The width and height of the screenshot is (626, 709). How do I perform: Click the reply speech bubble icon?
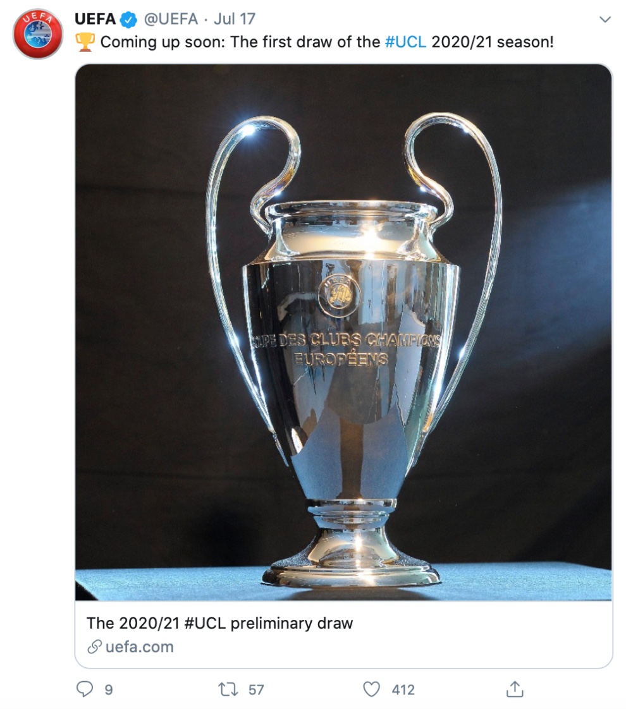point(85,689)
